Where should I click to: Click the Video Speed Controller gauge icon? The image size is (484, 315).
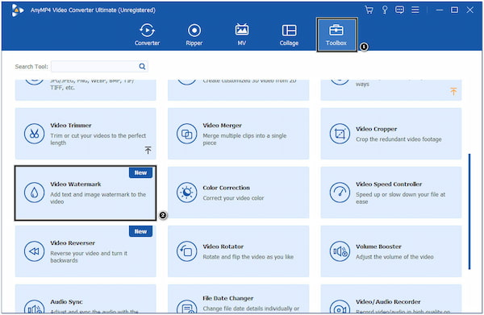(340, 193)
